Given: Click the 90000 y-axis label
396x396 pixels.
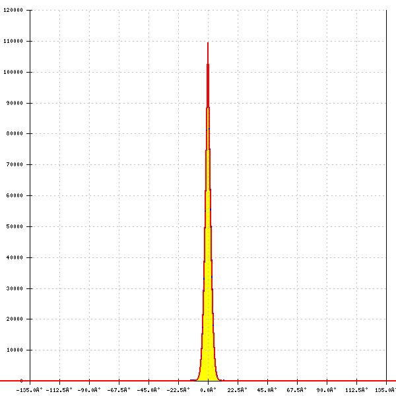Looking at the screenshot, I should [x=15, y=103].
